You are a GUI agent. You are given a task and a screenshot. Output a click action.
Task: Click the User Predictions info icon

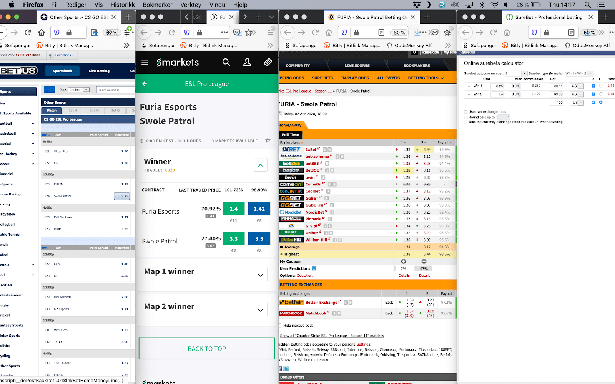[x=314, y=268]
